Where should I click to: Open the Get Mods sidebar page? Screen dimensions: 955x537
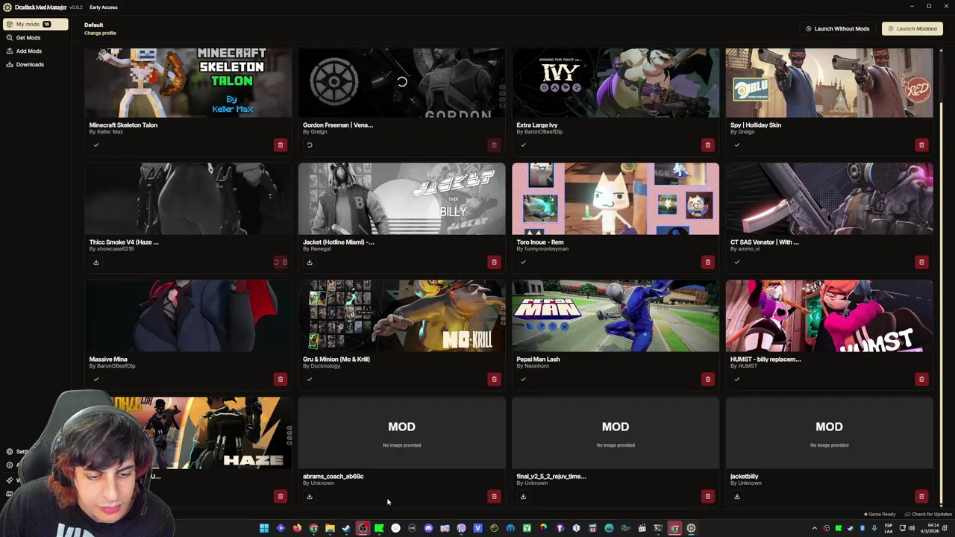(x=34, y=37)
